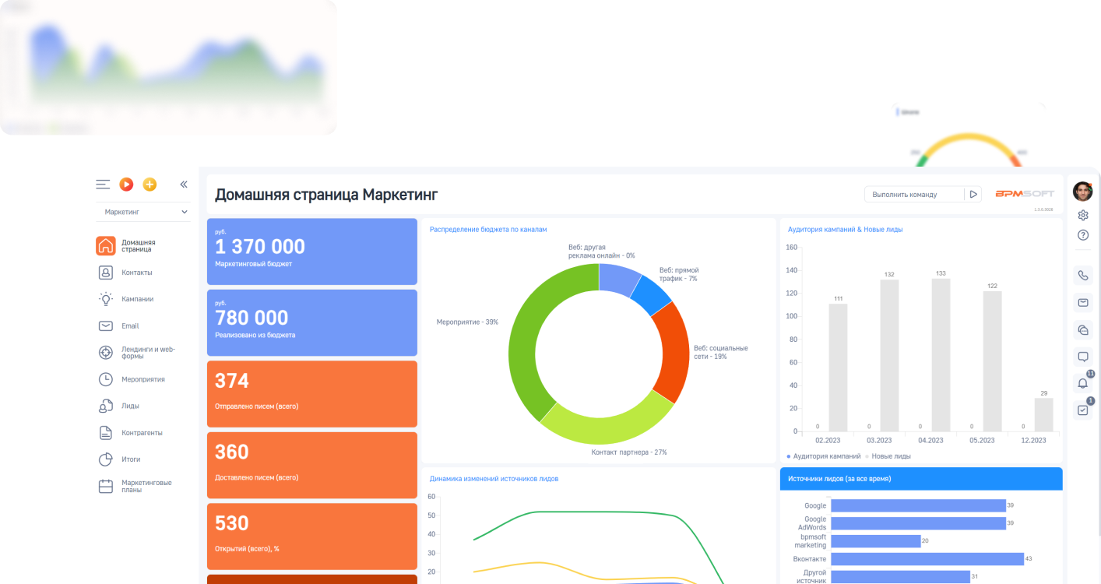Viewport: 1101px width, 584px height.
Task: Click the orange play button icon
Action: 126,185
